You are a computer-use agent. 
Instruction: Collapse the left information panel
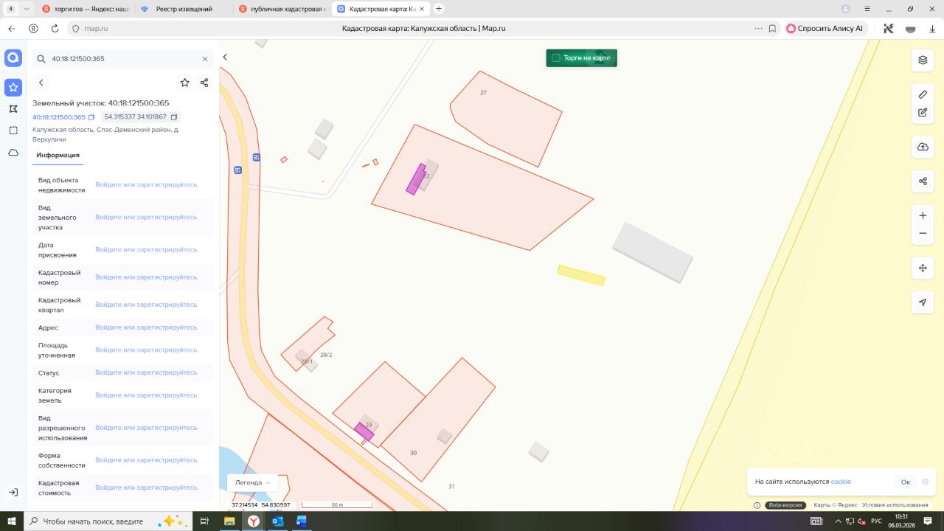(225, 57)
